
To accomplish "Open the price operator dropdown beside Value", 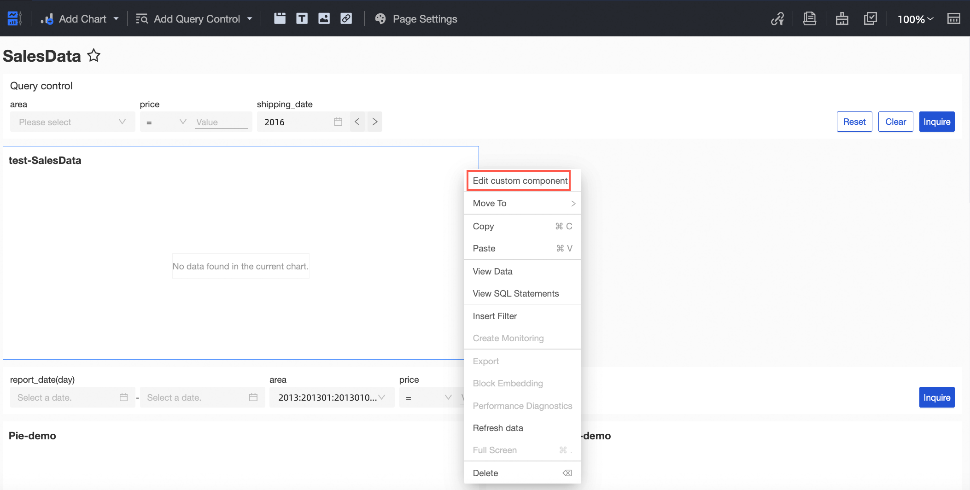I will [166, 122].
